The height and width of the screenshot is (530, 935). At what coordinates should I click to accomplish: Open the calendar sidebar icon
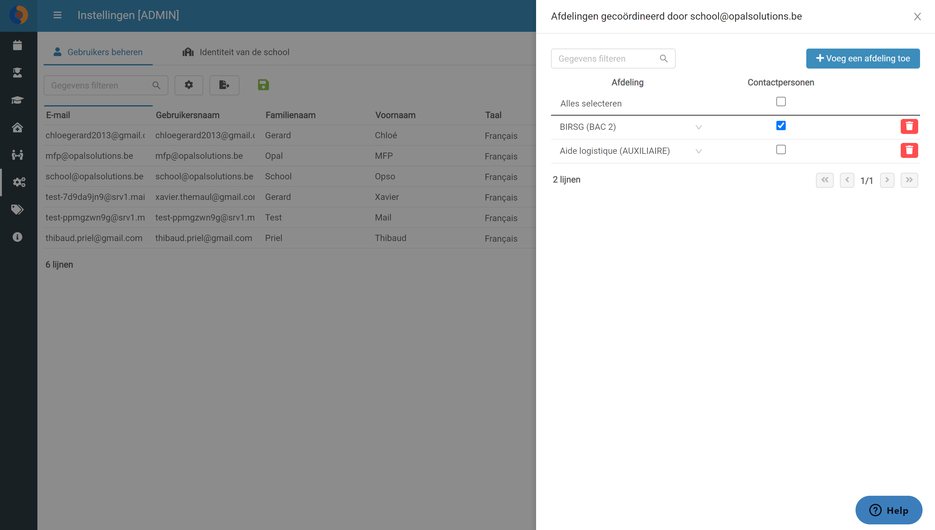(17, 45)
